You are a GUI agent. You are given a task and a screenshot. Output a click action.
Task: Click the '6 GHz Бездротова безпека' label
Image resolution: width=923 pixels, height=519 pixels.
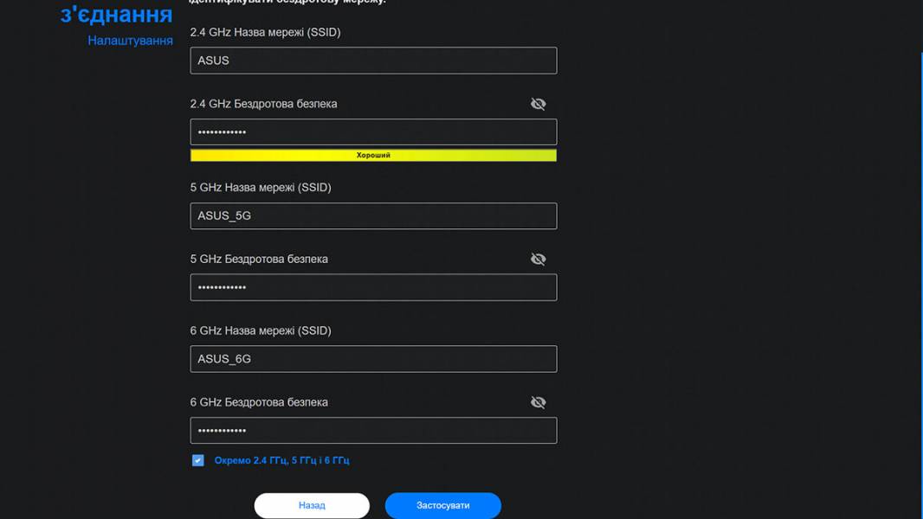(x=259, y=402)
